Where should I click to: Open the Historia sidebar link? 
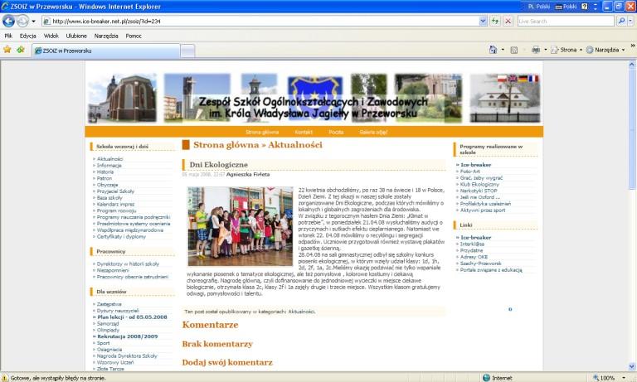[105, 172]
